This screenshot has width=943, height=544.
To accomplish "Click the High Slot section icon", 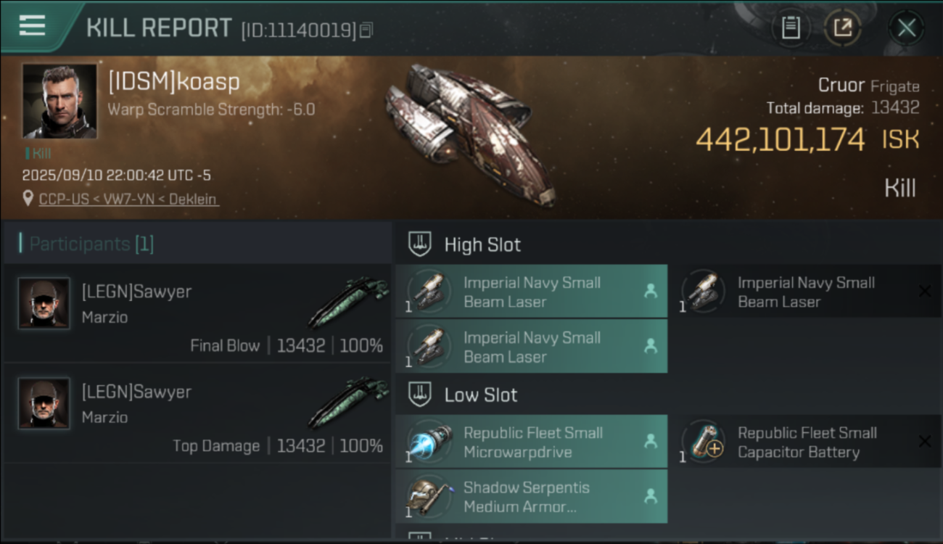I will tap(420, 244).
